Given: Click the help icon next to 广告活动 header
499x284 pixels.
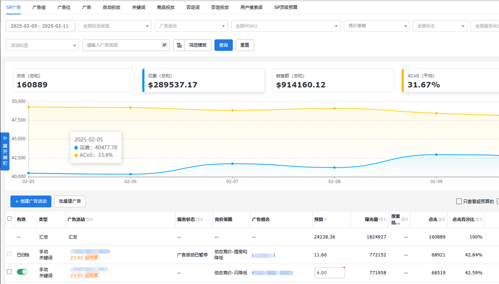Looking at the screenshot, I should tap(88, 219).
